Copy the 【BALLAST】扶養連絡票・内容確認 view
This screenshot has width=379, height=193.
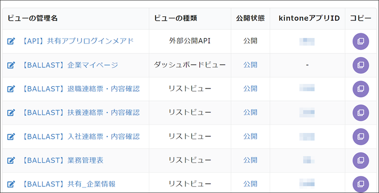point(360,113)
